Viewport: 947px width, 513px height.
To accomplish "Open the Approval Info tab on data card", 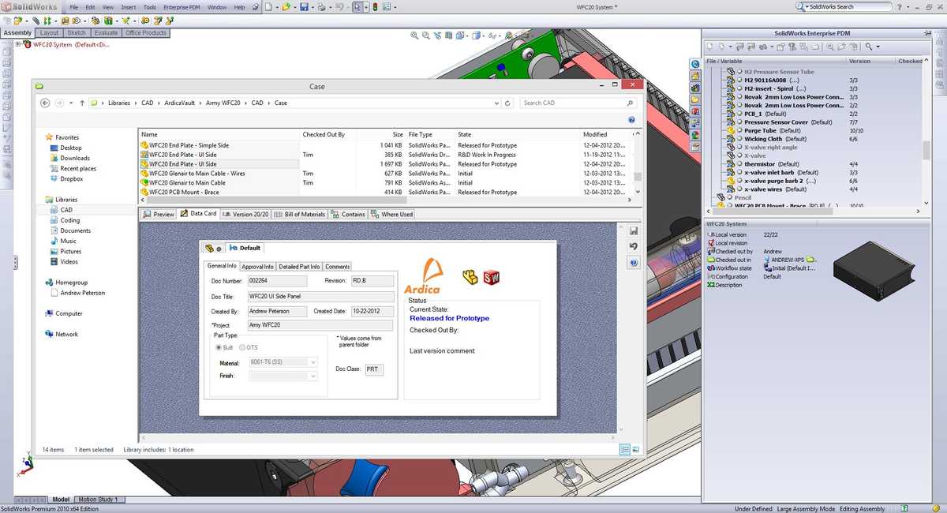I will (x=257, y=267).
